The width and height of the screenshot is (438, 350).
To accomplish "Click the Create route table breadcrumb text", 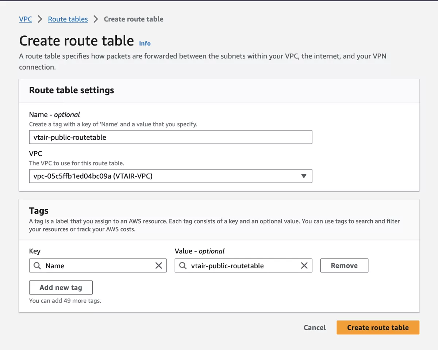I will (x=134, y=19).
